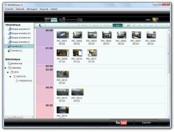Image resolution: width=174 pixels, height=132 pixels.
Task: Adjust the thumbnail size slider handle
Action: pos(64,20)
